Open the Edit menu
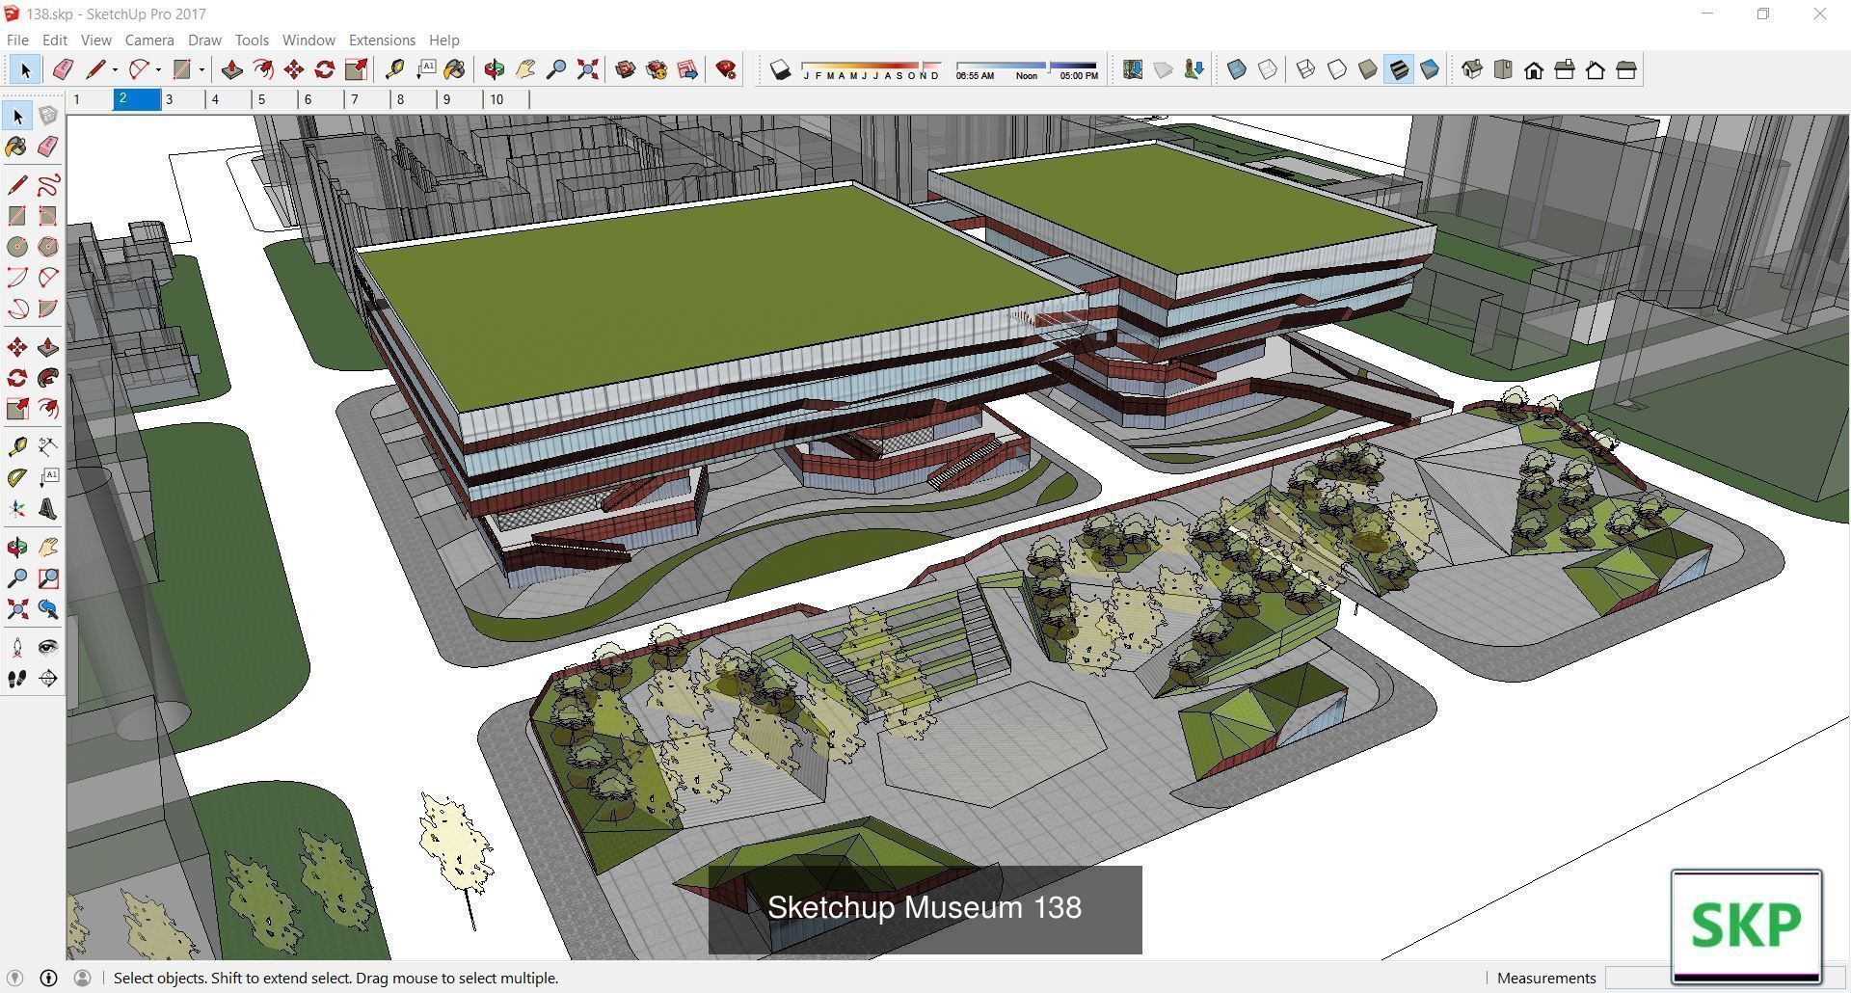 pos(55,40)
